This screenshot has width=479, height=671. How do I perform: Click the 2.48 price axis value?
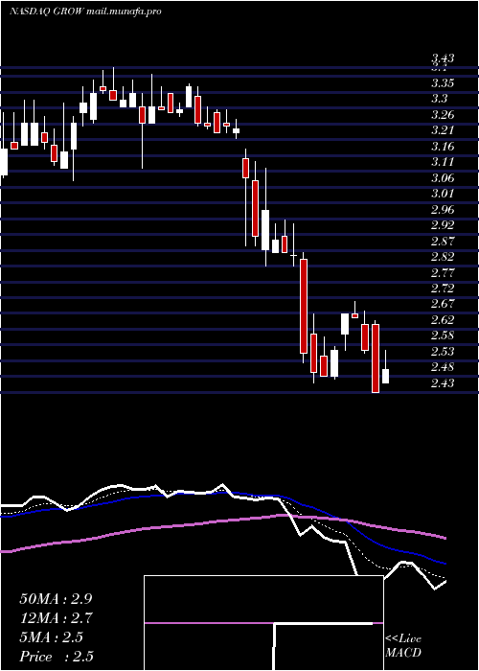pos(443,367)
